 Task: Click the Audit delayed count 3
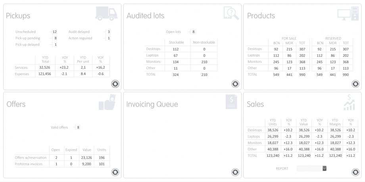109,32
